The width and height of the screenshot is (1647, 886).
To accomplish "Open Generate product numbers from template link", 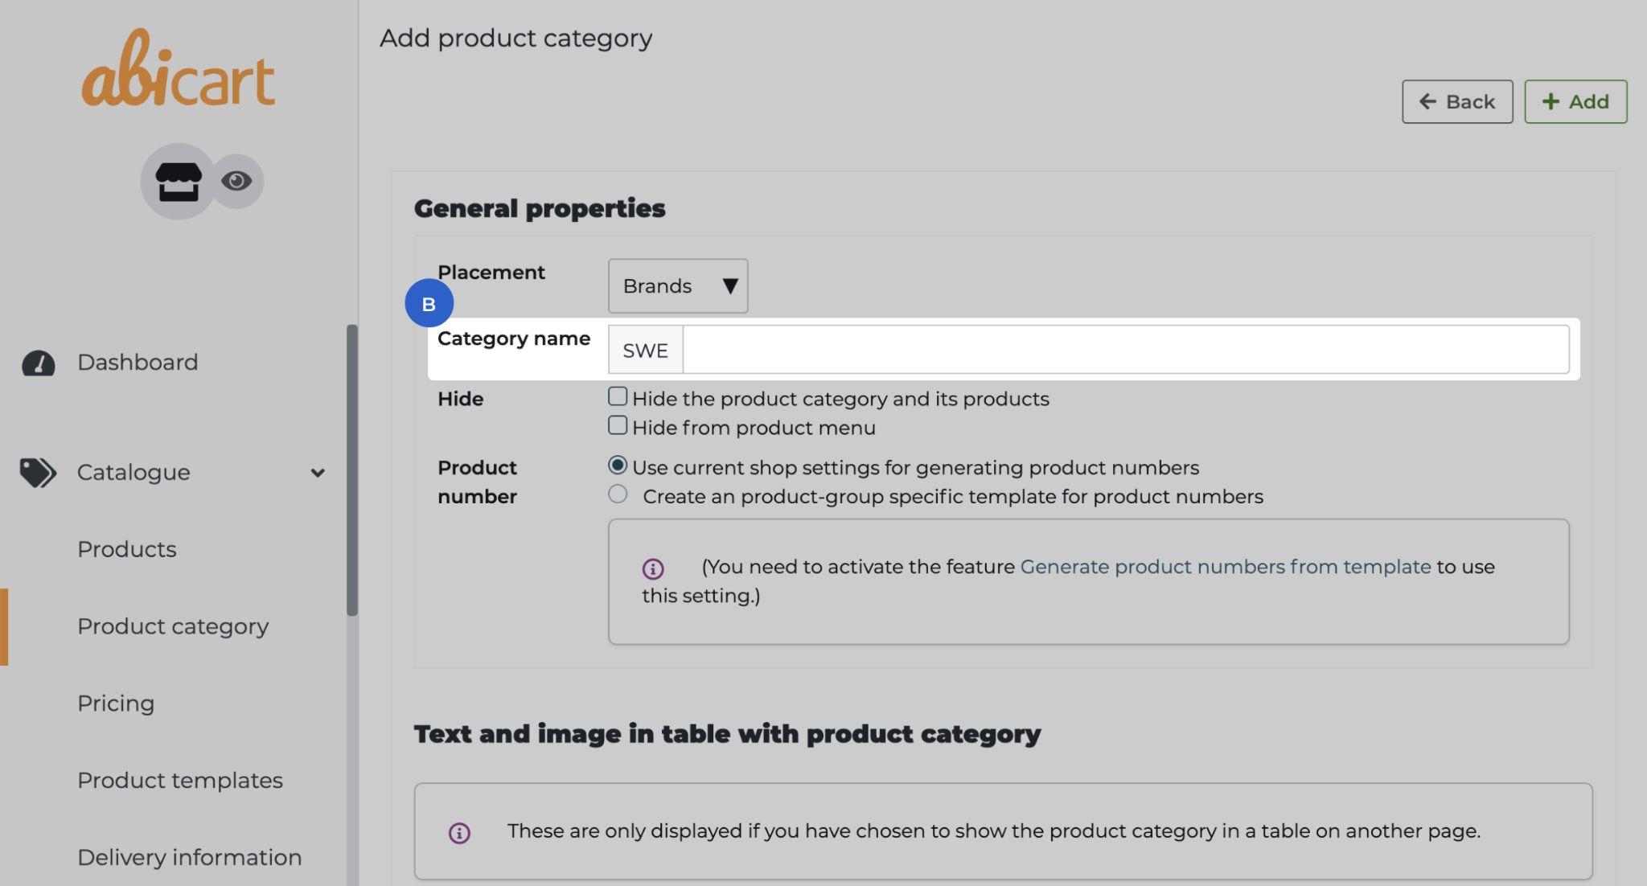I will [1225, 567].
